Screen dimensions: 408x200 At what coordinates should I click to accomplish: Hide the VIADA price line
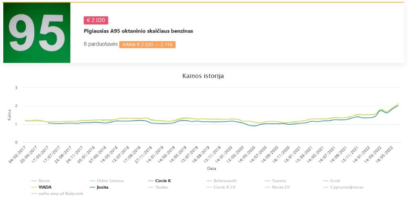click(x=41, y=187)
